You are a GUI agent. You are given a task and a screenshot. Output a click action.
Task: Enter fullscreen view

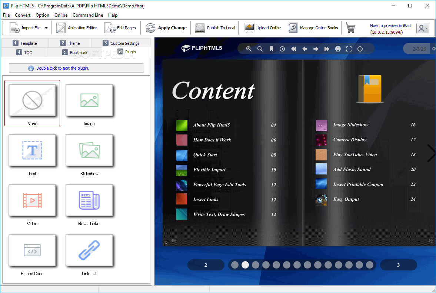pyautogui.click(x=349, y=49)
